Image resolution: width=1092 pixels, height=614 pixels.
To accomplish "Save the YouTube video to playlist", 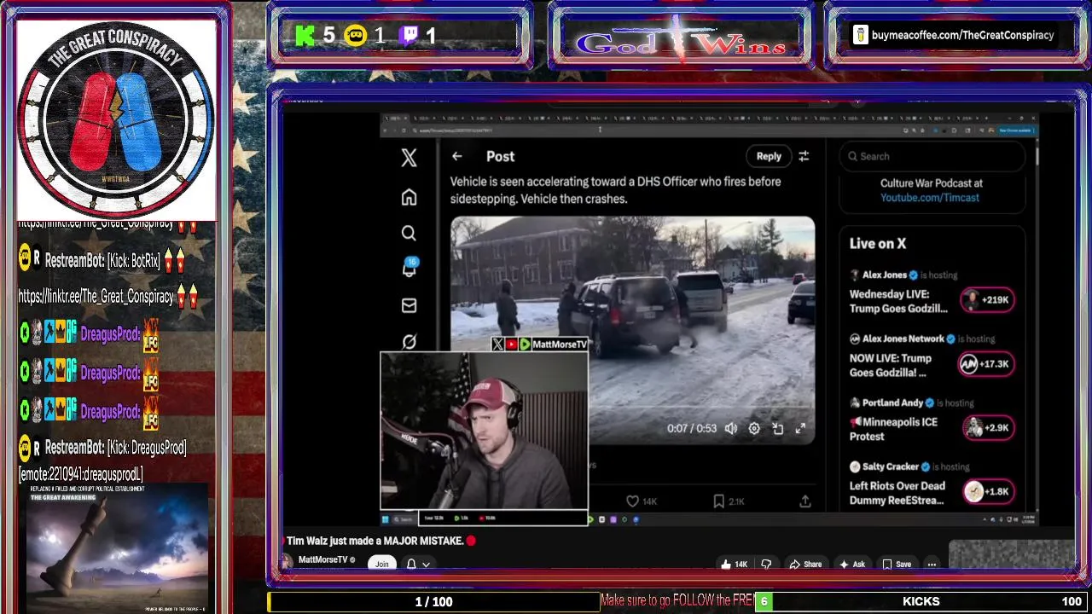I will pyautogui.click(x=897, y=564).
